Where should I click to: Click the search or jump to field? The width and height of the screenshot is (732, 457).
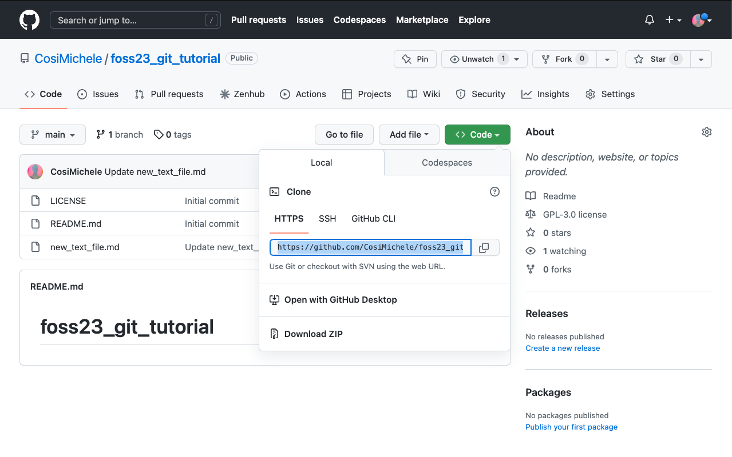click(135, 20)
